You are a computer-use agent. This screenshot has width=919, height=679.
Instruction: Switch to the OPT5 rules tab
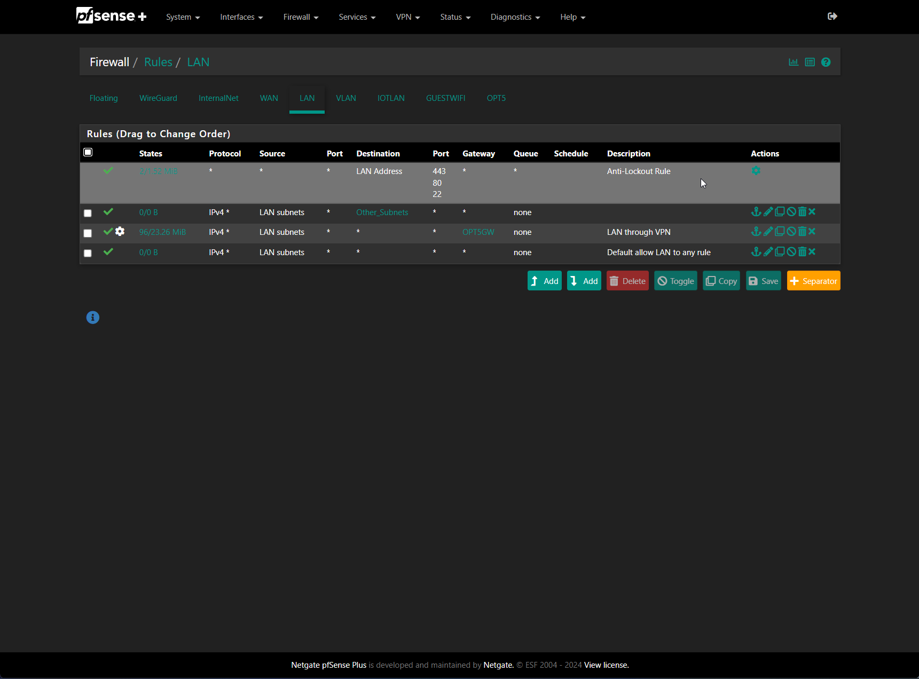(496, 98)
